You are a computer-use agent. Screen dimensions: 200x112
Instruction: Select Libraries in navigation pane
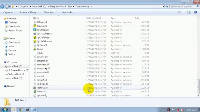click(x=11, y=38)
